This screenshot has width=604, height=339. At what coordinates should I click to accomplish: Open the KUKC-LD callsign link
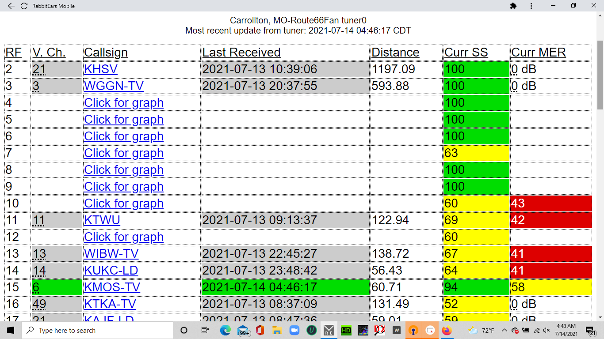[111, 271]
